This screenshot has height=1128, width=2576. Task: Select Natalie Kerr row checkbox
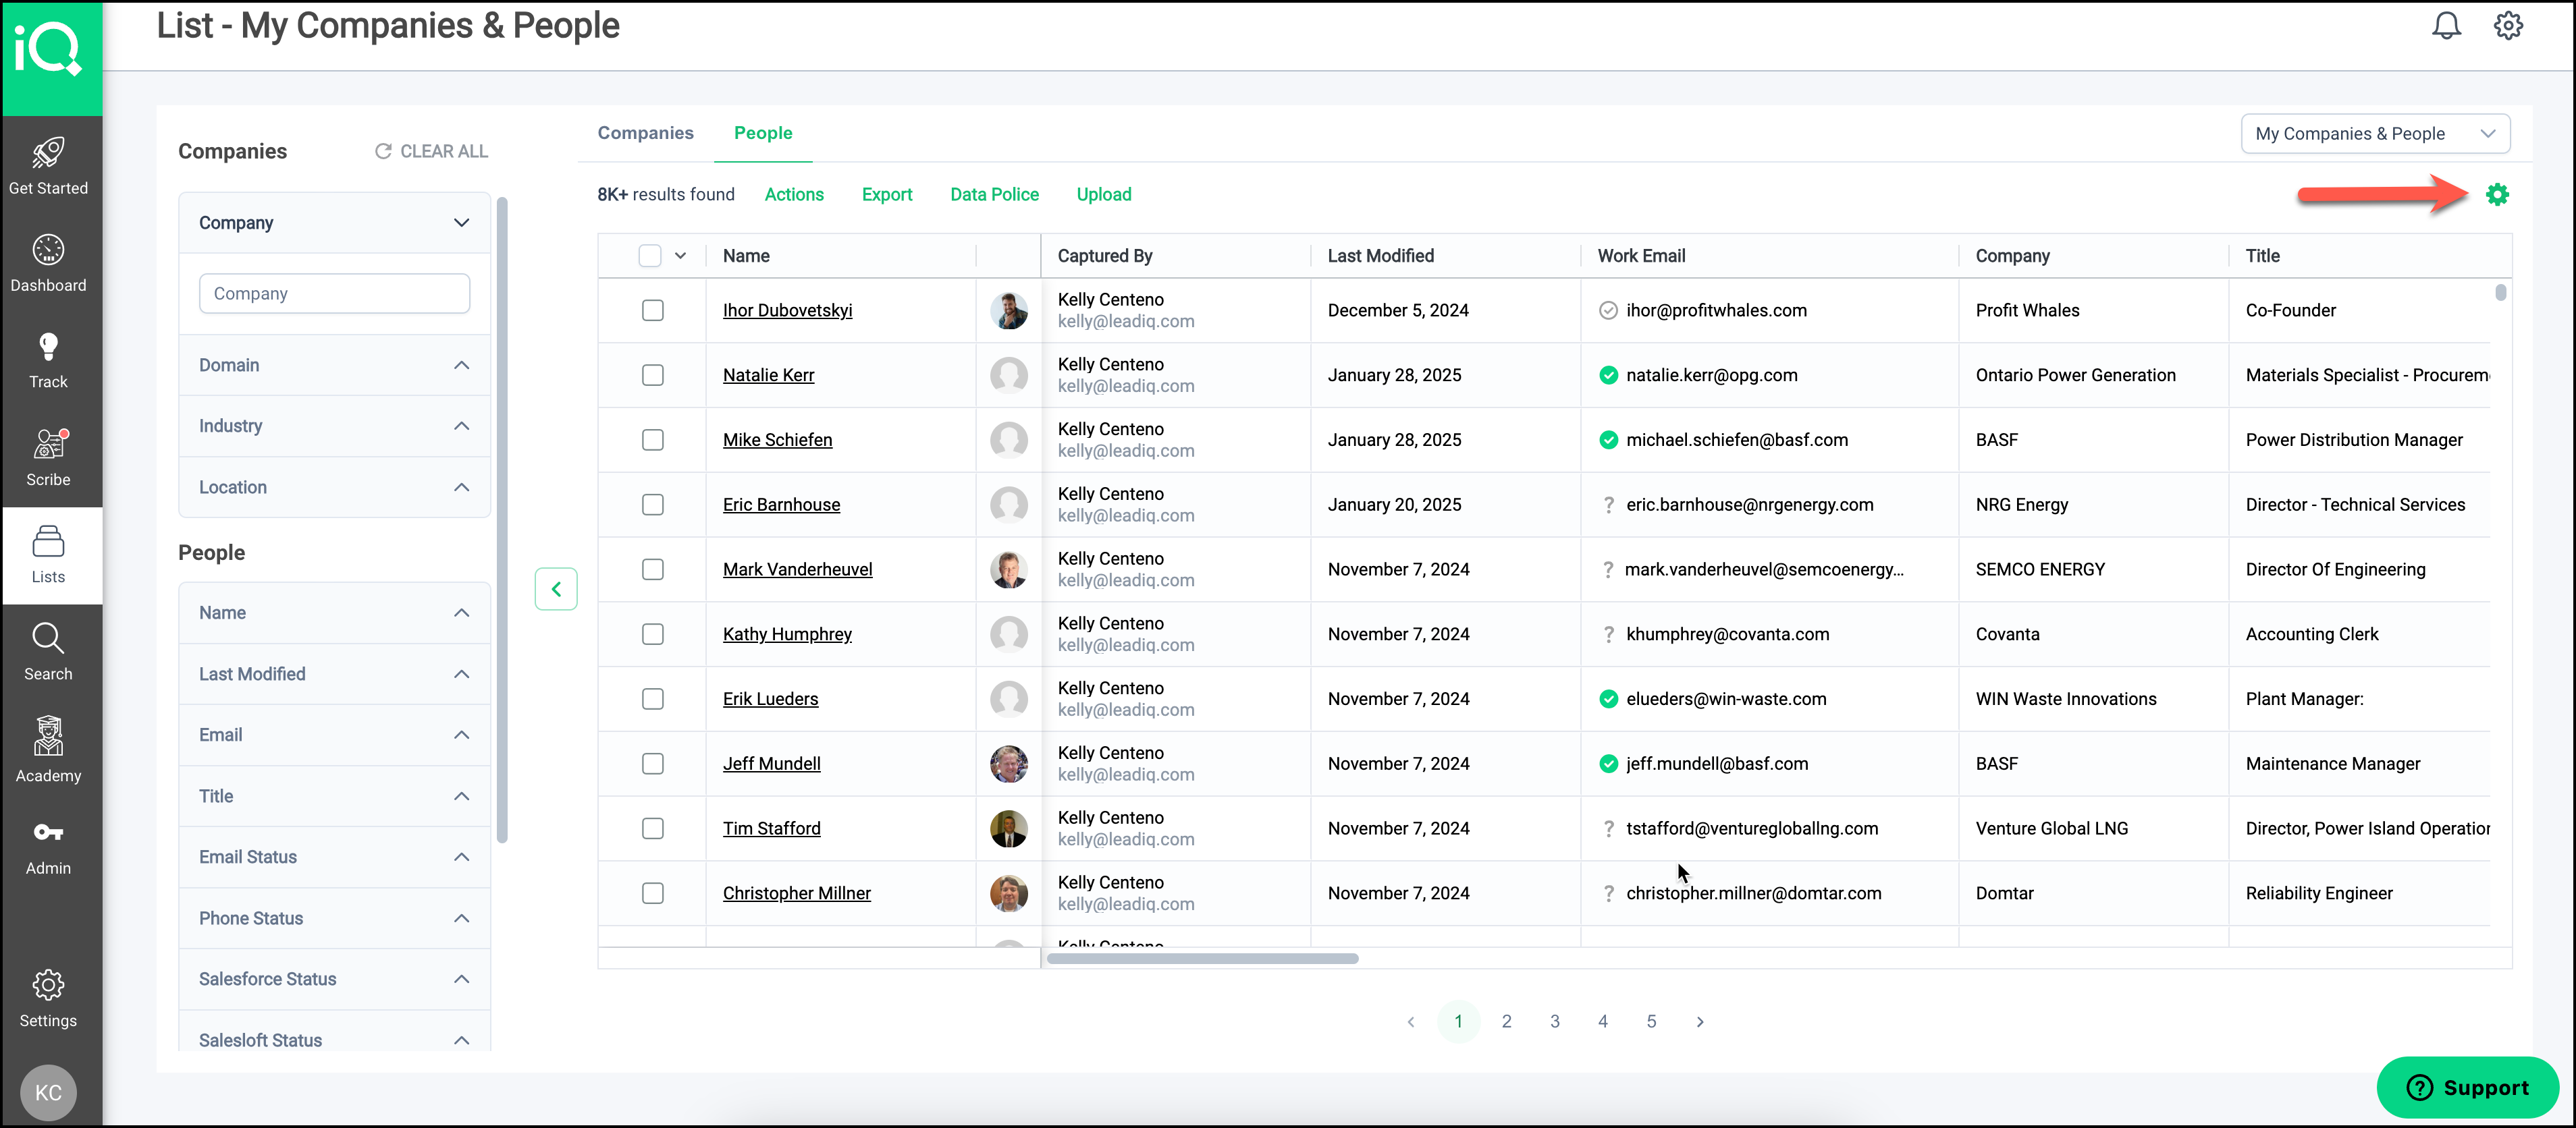point(653,376)
